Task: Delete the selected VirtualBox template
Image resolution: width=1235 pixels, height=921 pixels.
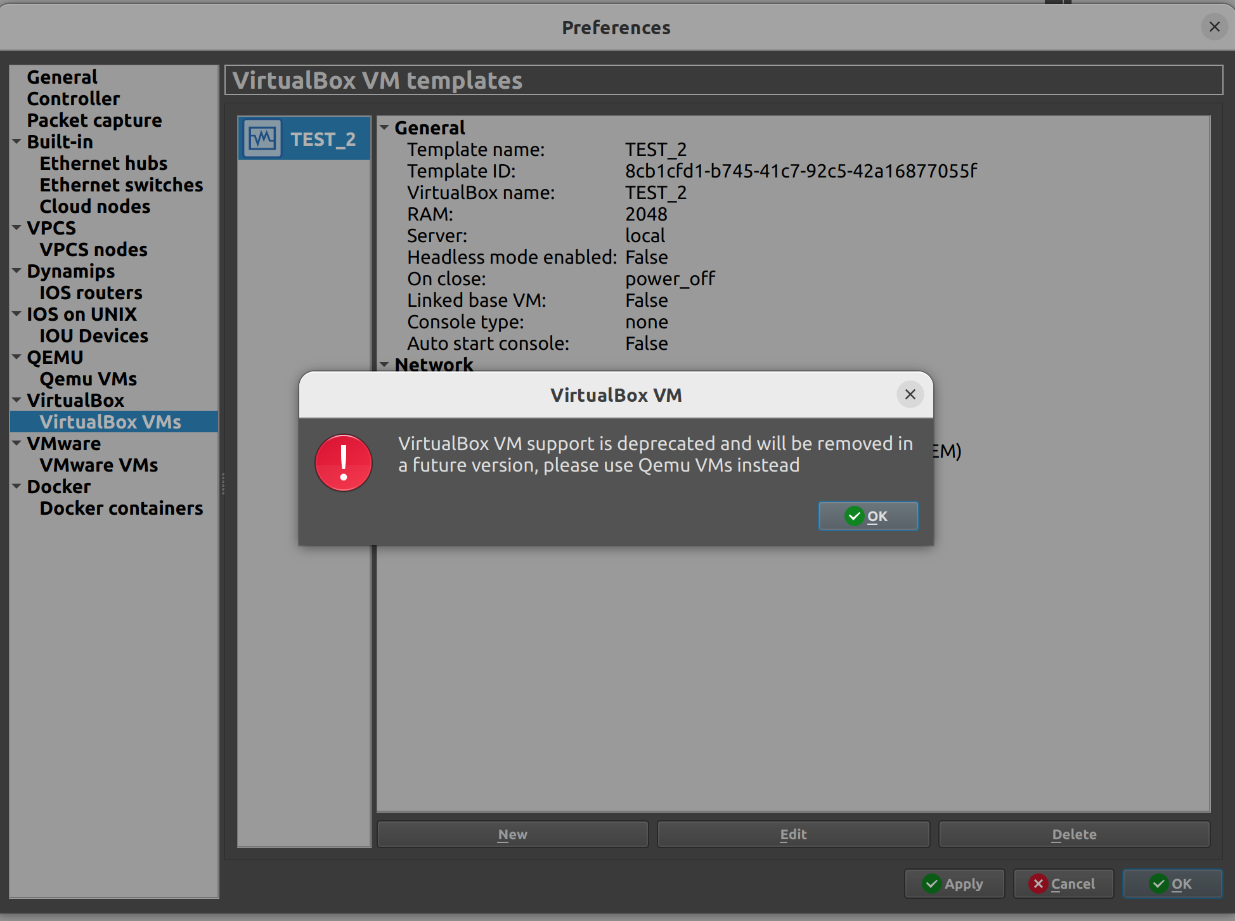Action: (1074, 834)
